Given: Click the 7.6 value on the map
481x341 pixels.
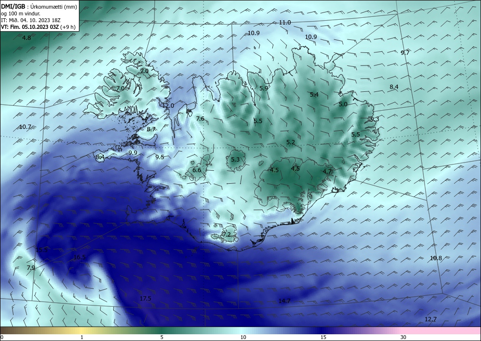Looking at the screenshot, I should (200, 119).
